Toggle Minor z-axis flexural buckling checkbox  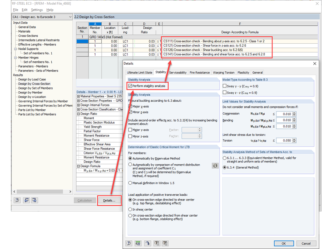[x=130, y=112]
